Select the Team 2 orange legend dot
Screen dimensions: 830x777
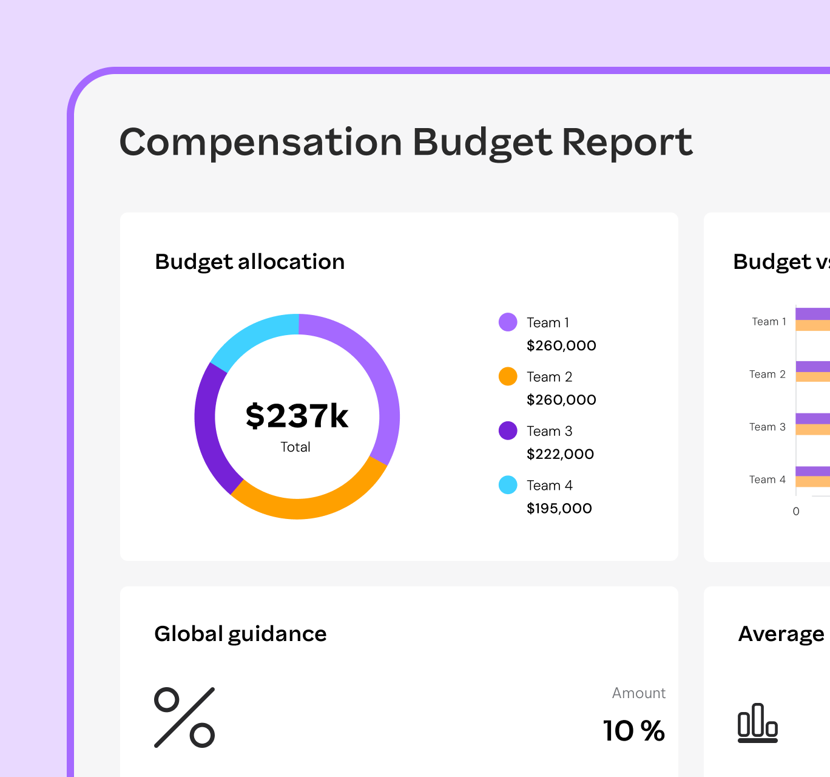click(508, 376)
